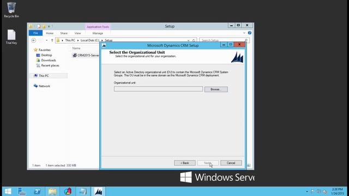Close the Dynamics CRM Setup dialog
349x196 pixels.
pyautogui.click(x=239, y=45)
